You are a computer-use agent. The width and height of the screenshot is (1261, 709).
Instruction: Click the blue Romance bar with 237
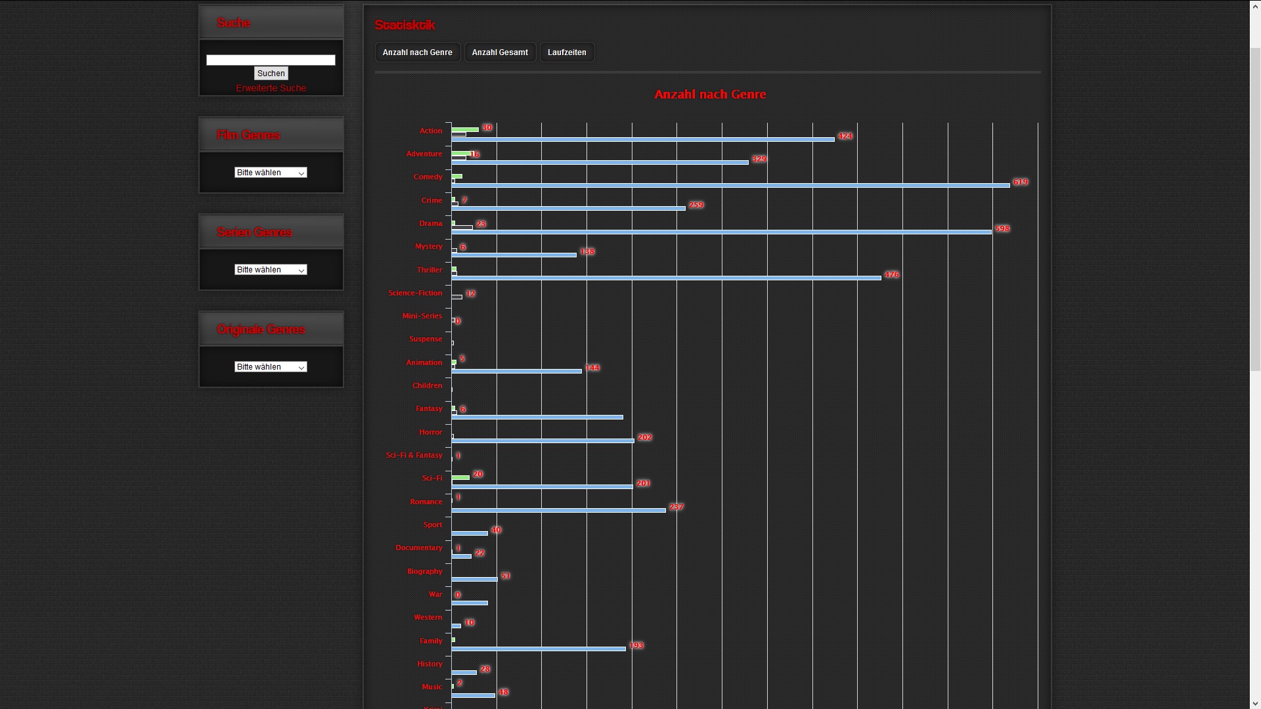[558, 510]
